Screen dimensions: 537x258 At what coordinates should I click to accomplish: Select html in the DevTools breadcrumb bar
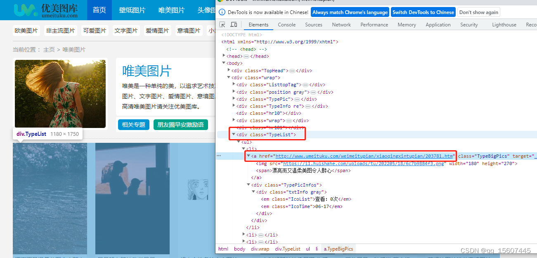[223, 249]
